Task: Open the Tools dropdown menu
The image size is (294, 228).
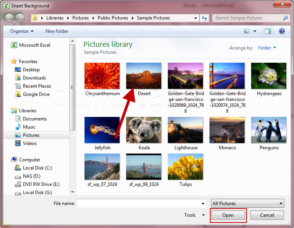Action: [194, 215]
